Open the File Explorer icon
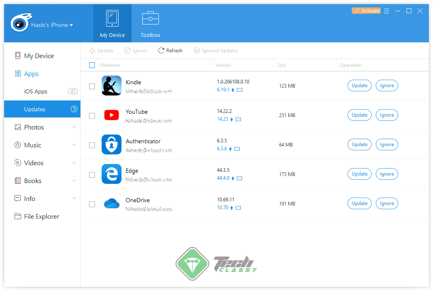Screen dimensions: 433x291 click(17, 216)
